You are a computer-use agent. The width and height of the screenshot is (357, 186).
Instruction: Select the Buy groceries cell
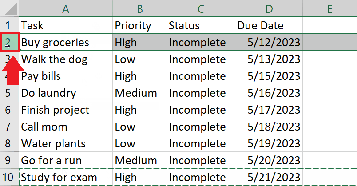point(66,42)
